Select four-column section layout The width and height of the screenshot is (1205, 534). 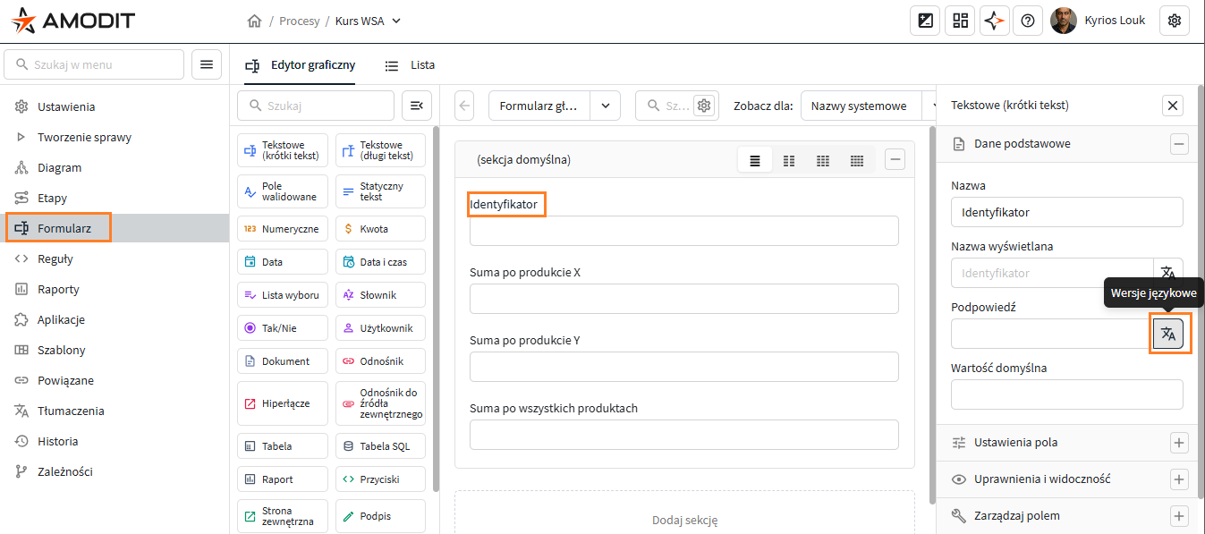point(856,160)
